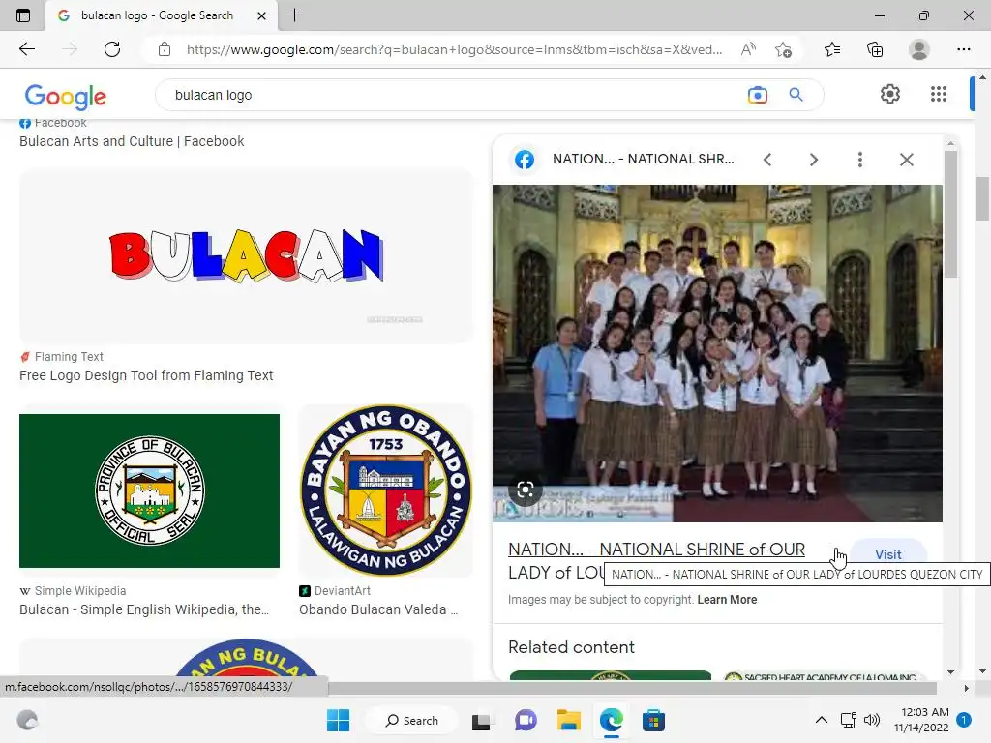Open Sacred Heart Academy related thumbnail

(825, 675)
